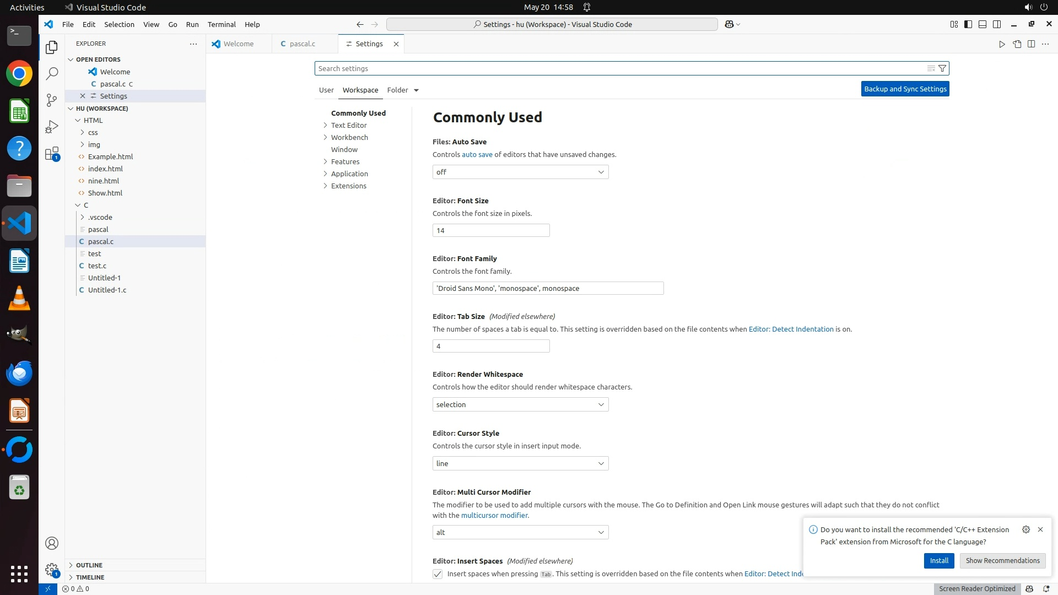Open Run and Debug view
1058x595 pixels.
(52, 127)
